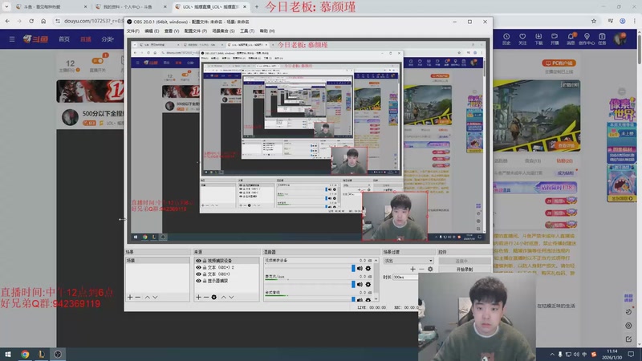Viewport: 642px width, 361px height.
Task: Move the scene up
Action: (147, 297)
